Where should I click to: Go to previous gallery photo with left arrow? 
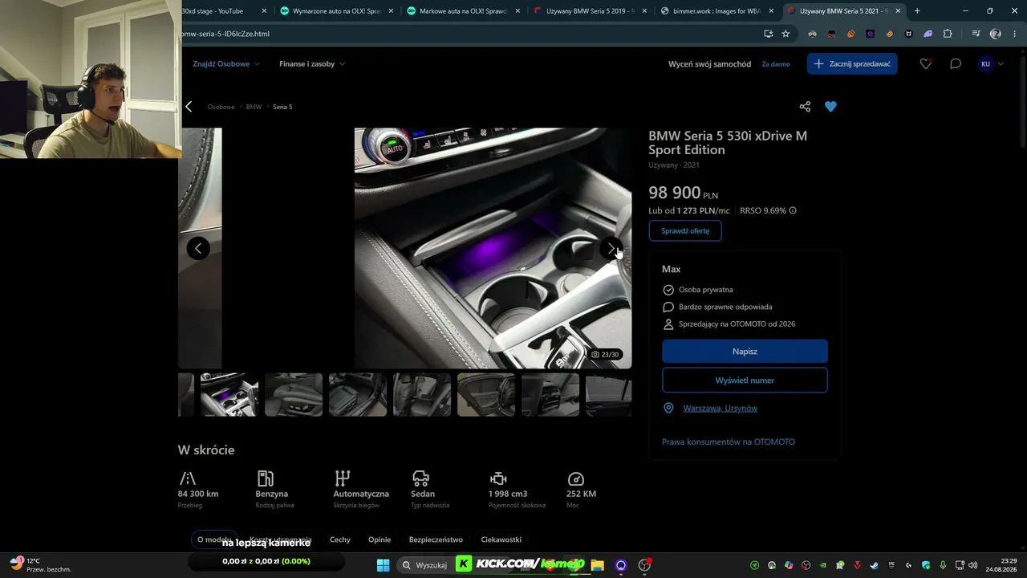(x=198, y=249)
